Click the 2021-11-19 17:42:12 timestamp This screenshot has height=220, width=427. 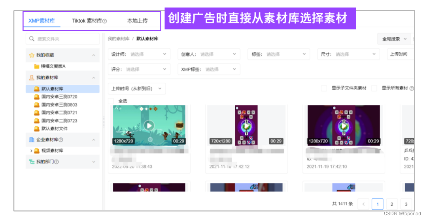(229, 167)
